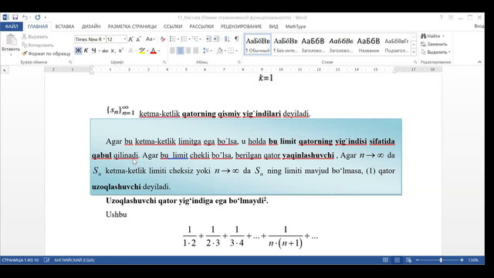The width and height of the screenshot is (494, 278).
Task: Apply subscript formatting icon
Action: [113, 50]
